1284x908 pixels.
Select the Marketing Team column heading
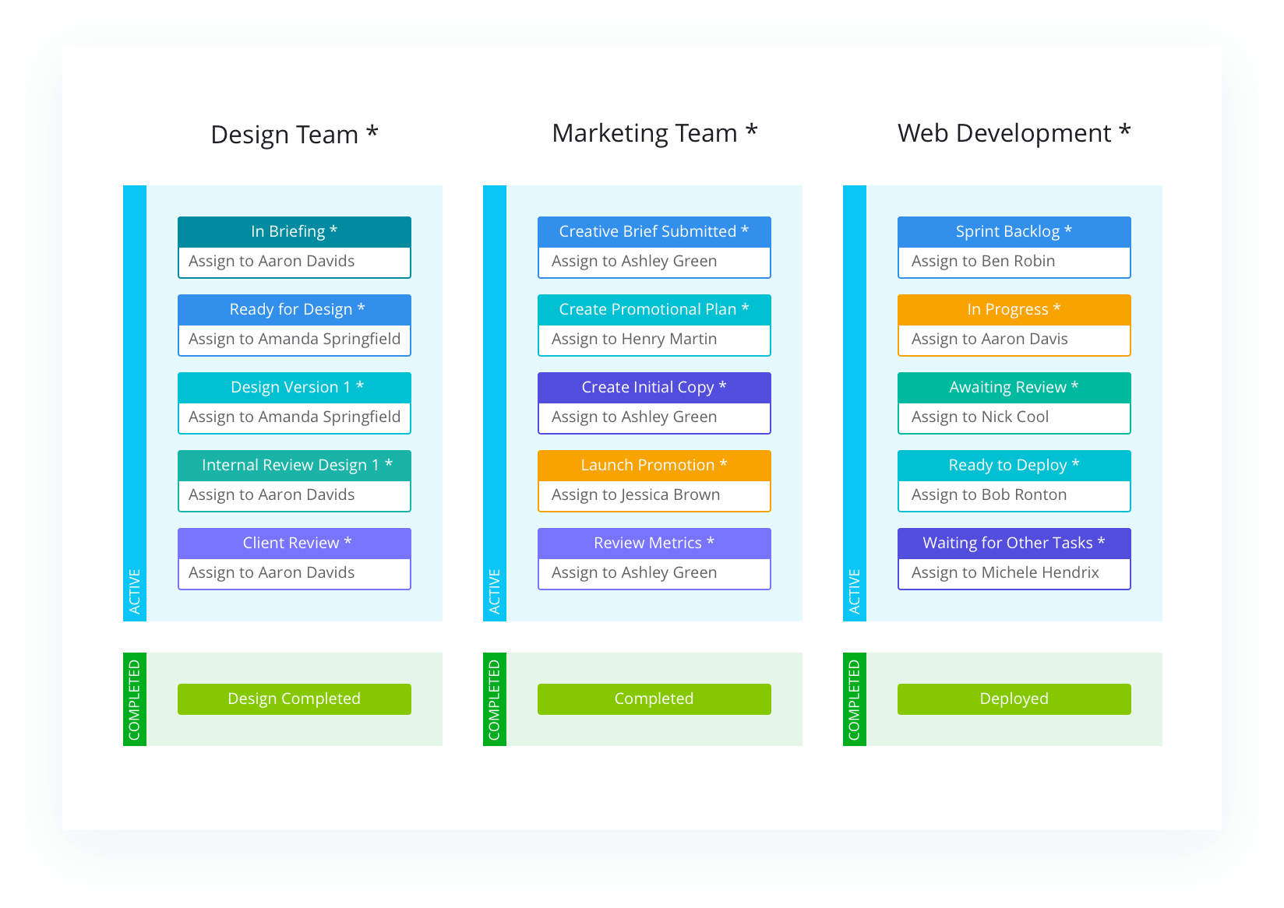tap(654, 133)
